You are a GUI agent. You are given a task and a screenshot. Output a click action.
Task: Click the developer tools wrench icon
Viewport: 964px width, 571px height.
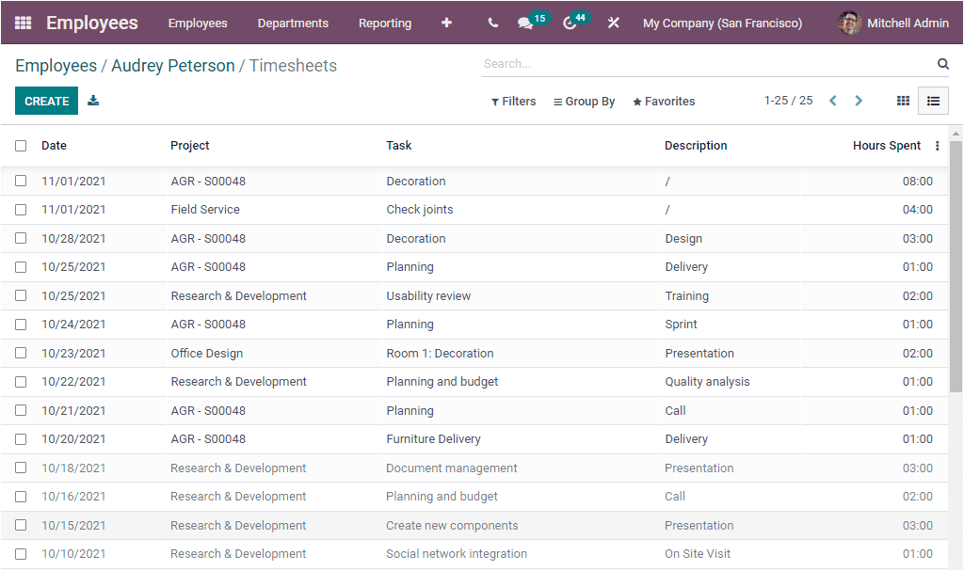click(x=614, y=23)
